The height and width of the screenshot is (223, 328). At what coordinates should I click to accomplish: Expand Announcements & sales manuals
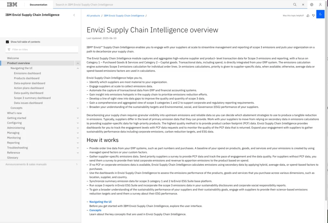77,164
